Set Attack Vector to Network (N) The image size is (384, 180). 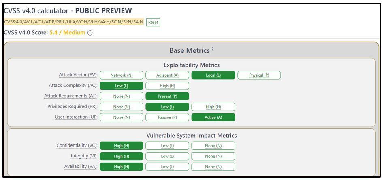pos(122,75)
